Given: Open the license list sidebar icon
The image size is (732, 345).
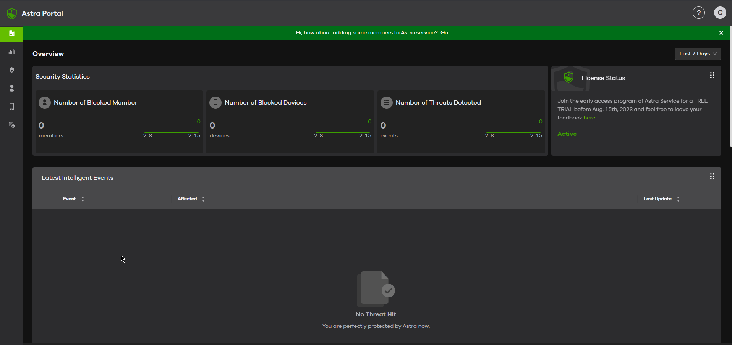Looking at the screenshot, I should click(12, 125).
